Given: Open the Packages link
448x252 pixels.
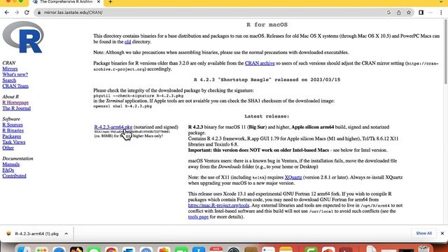Looking at the screenshot, I should [x=12, y=136].
